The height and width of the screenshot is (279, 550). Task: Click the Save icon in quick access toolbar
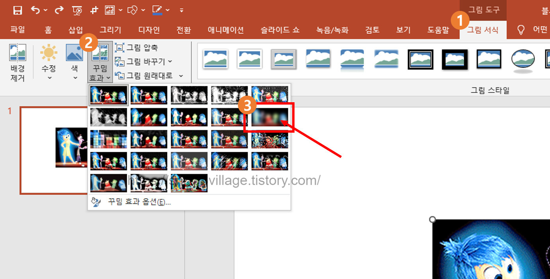point(18,10)
